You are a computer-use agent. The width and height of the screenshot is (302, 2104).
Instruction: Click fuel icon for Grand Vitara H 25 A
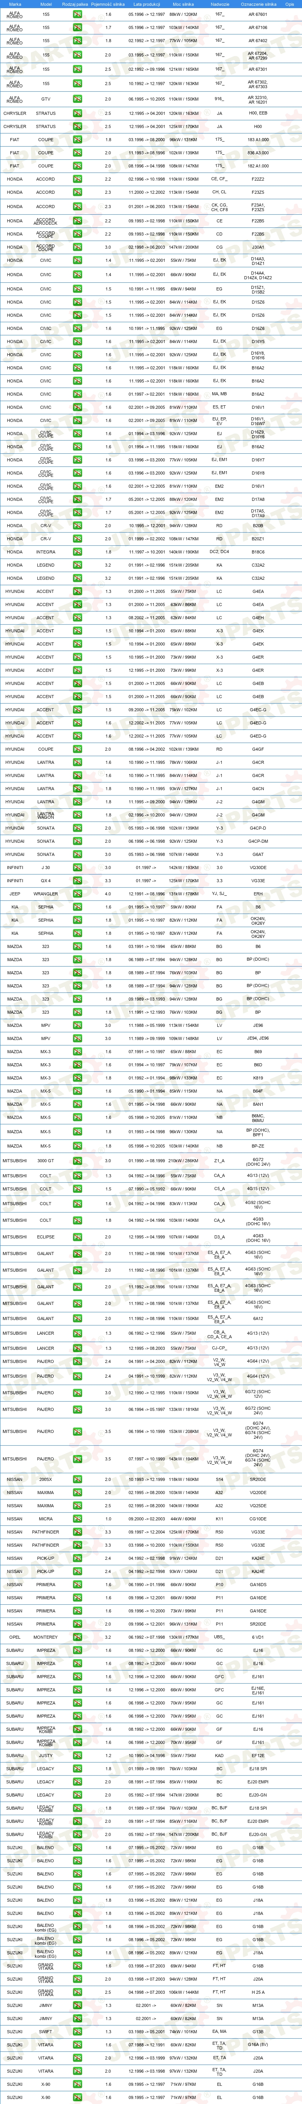[78, 1992]
